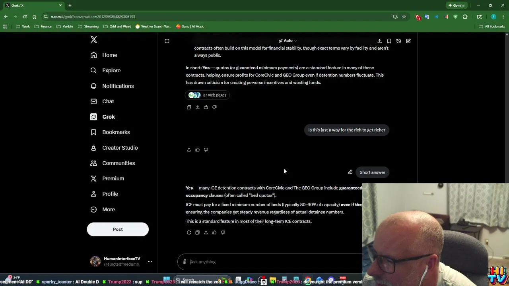Open Creator Studio

pos(114,148)
